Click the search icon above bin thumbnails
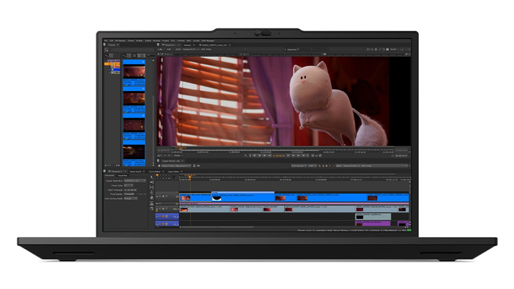 (124, 56)
